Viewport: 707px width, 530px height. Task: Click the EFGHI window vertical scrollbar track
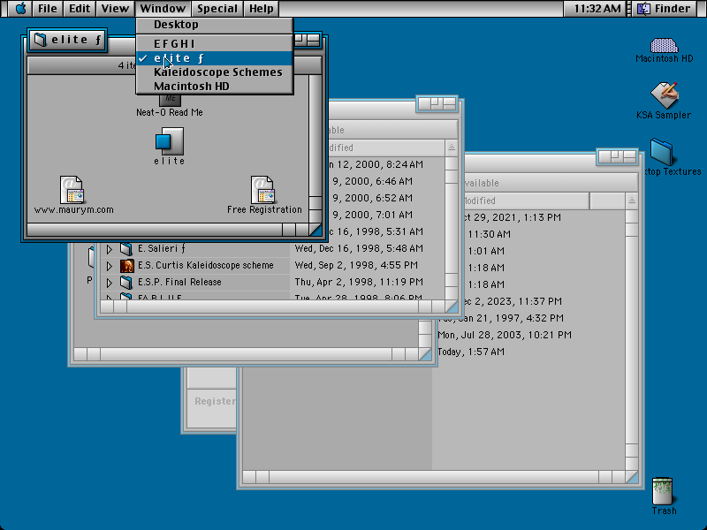[452, 228]
